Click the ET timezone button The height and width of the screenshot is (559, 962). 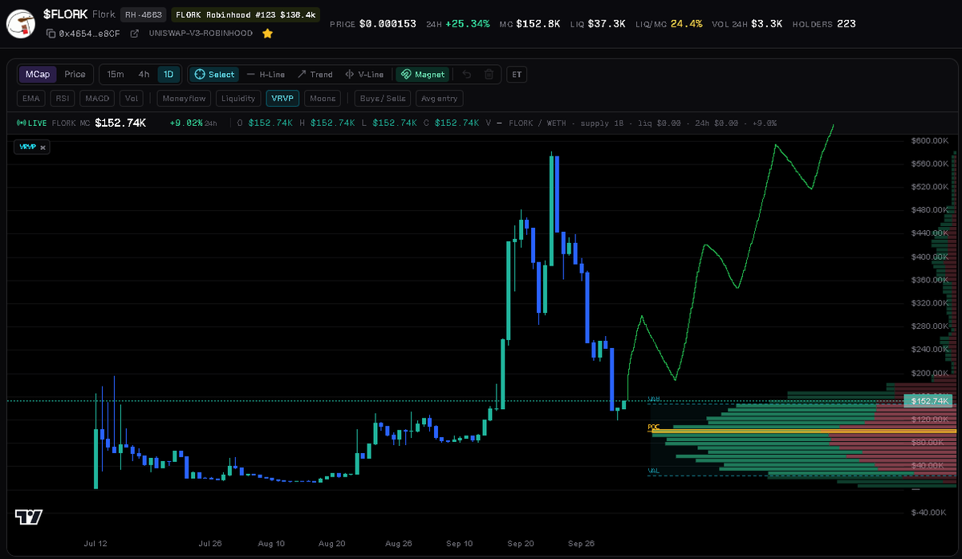pos(517,74)
